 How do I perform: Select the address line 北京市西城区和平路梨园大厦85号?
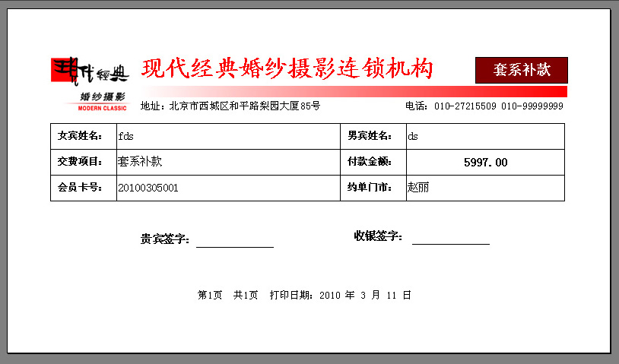tap(245, 106)
